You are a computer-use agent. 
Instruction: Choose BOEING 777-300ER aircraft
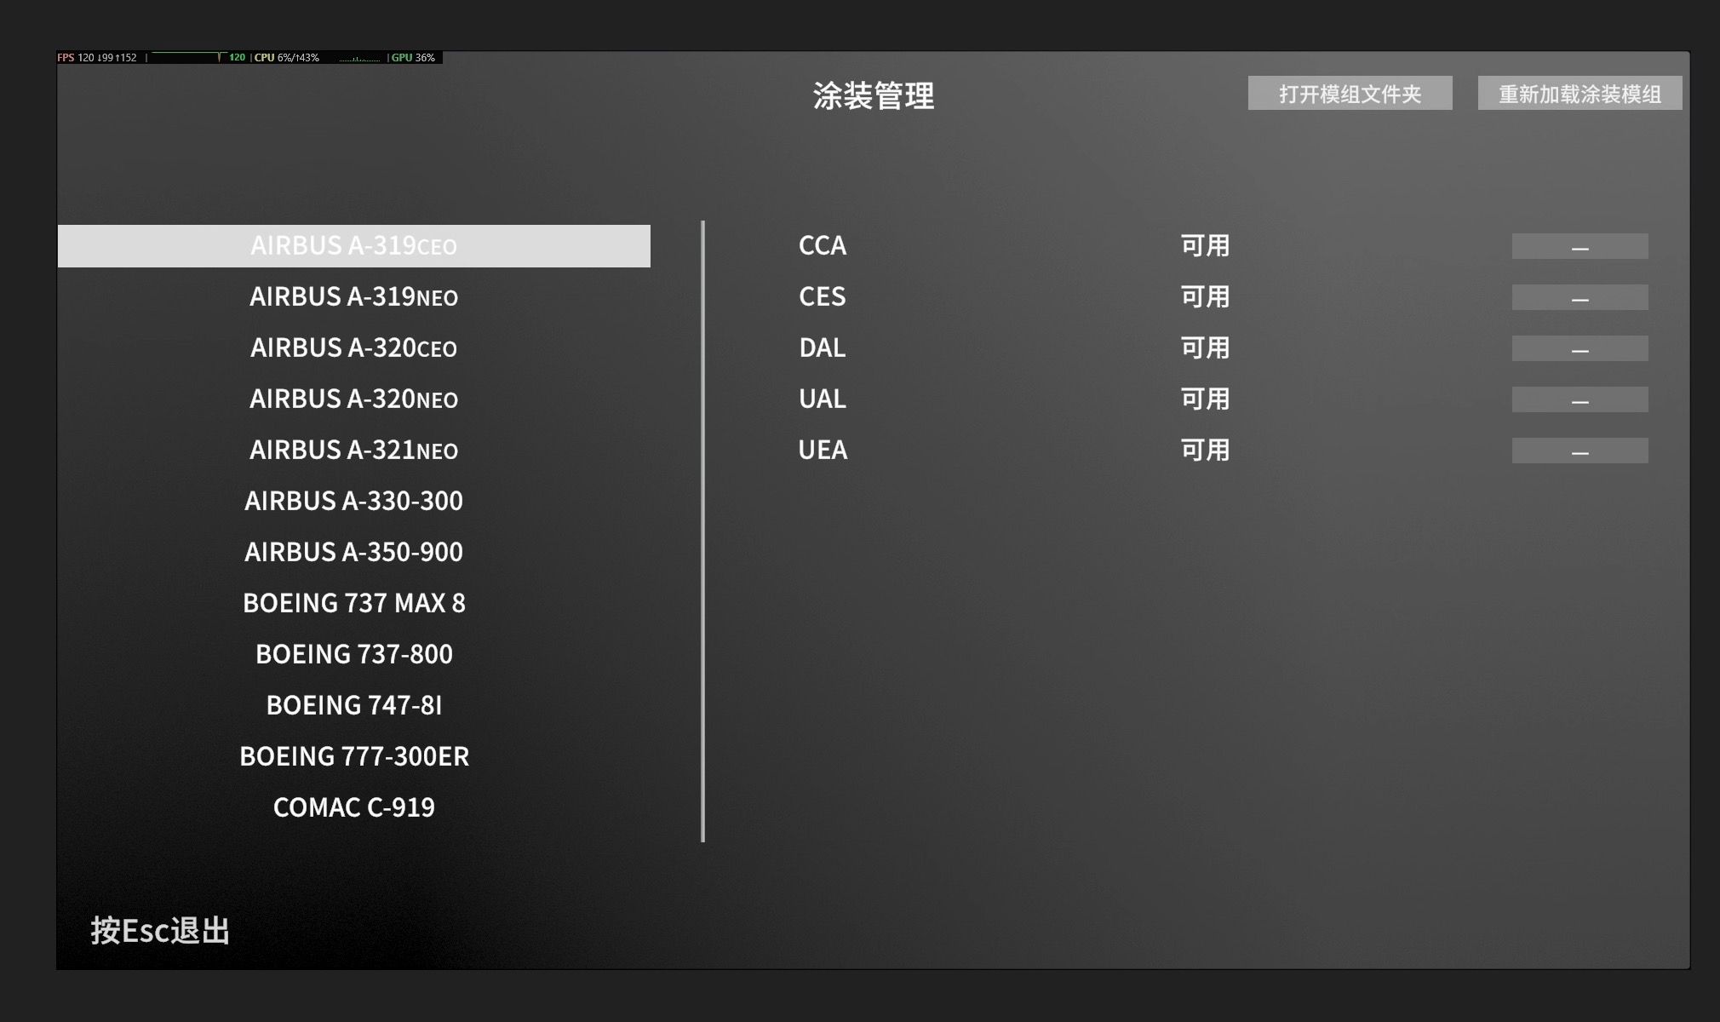click(353, 756)
